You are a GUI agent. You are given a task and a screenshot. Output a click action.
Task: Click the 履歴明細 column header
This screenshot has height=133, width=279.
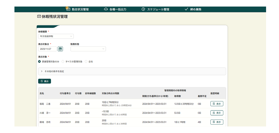(x=215, y=93)
